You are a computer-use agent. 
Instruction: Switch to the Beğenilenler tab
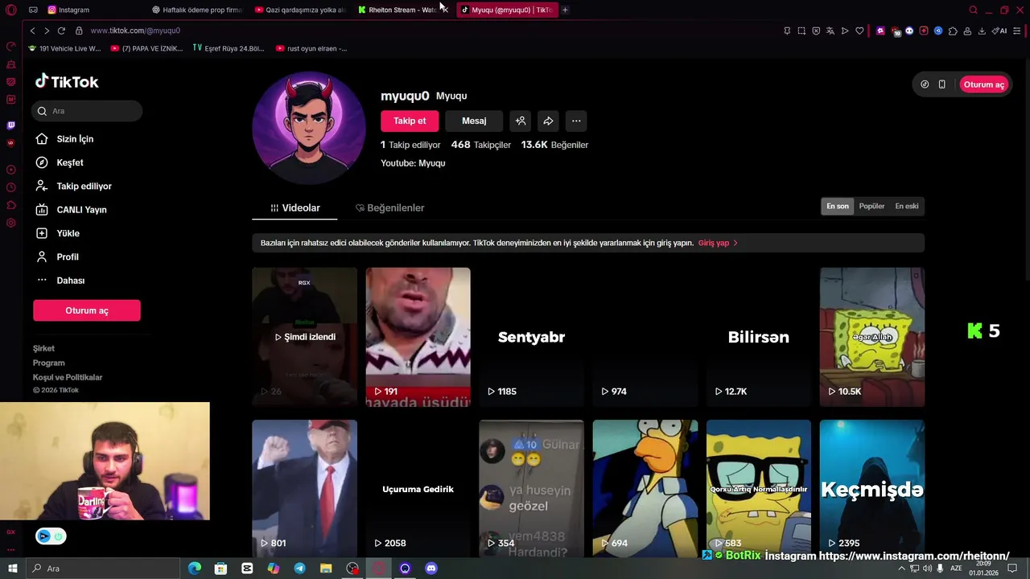pos(389,207)
